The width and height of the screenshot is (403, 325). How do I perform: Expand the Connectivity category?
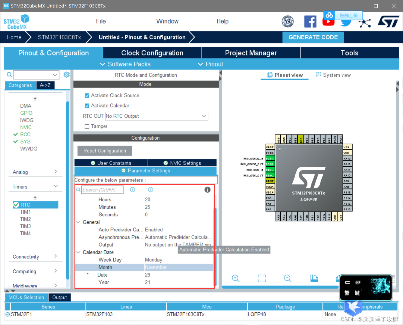click(x=35, y=257)
